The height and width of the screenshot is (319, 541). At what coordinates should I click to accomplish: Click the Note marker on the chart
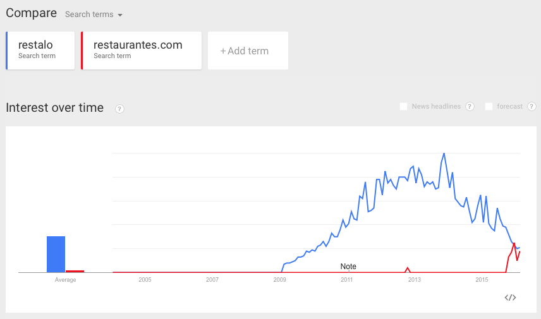click(348, 267)
